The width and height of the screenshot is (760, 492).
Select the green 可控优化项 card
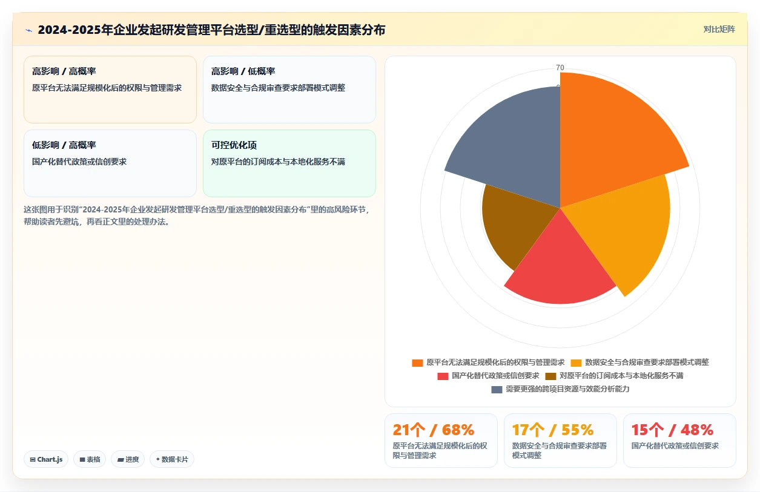point(289,163)
